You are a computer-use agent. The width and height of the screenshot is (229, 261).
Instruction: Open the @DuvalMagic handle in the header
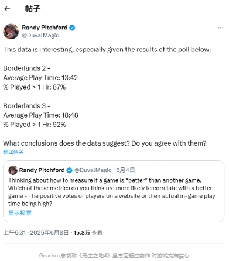(x=40, y=35)
